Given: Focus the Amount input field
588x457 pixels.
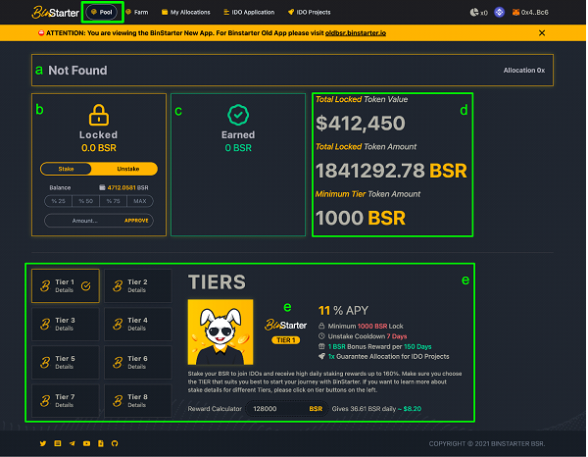Looking at the screenshot, I should (84, 221).
